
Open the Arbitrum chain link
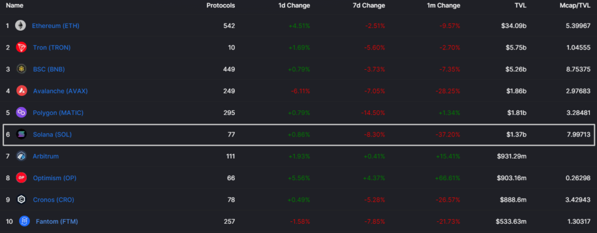point(46,156)
